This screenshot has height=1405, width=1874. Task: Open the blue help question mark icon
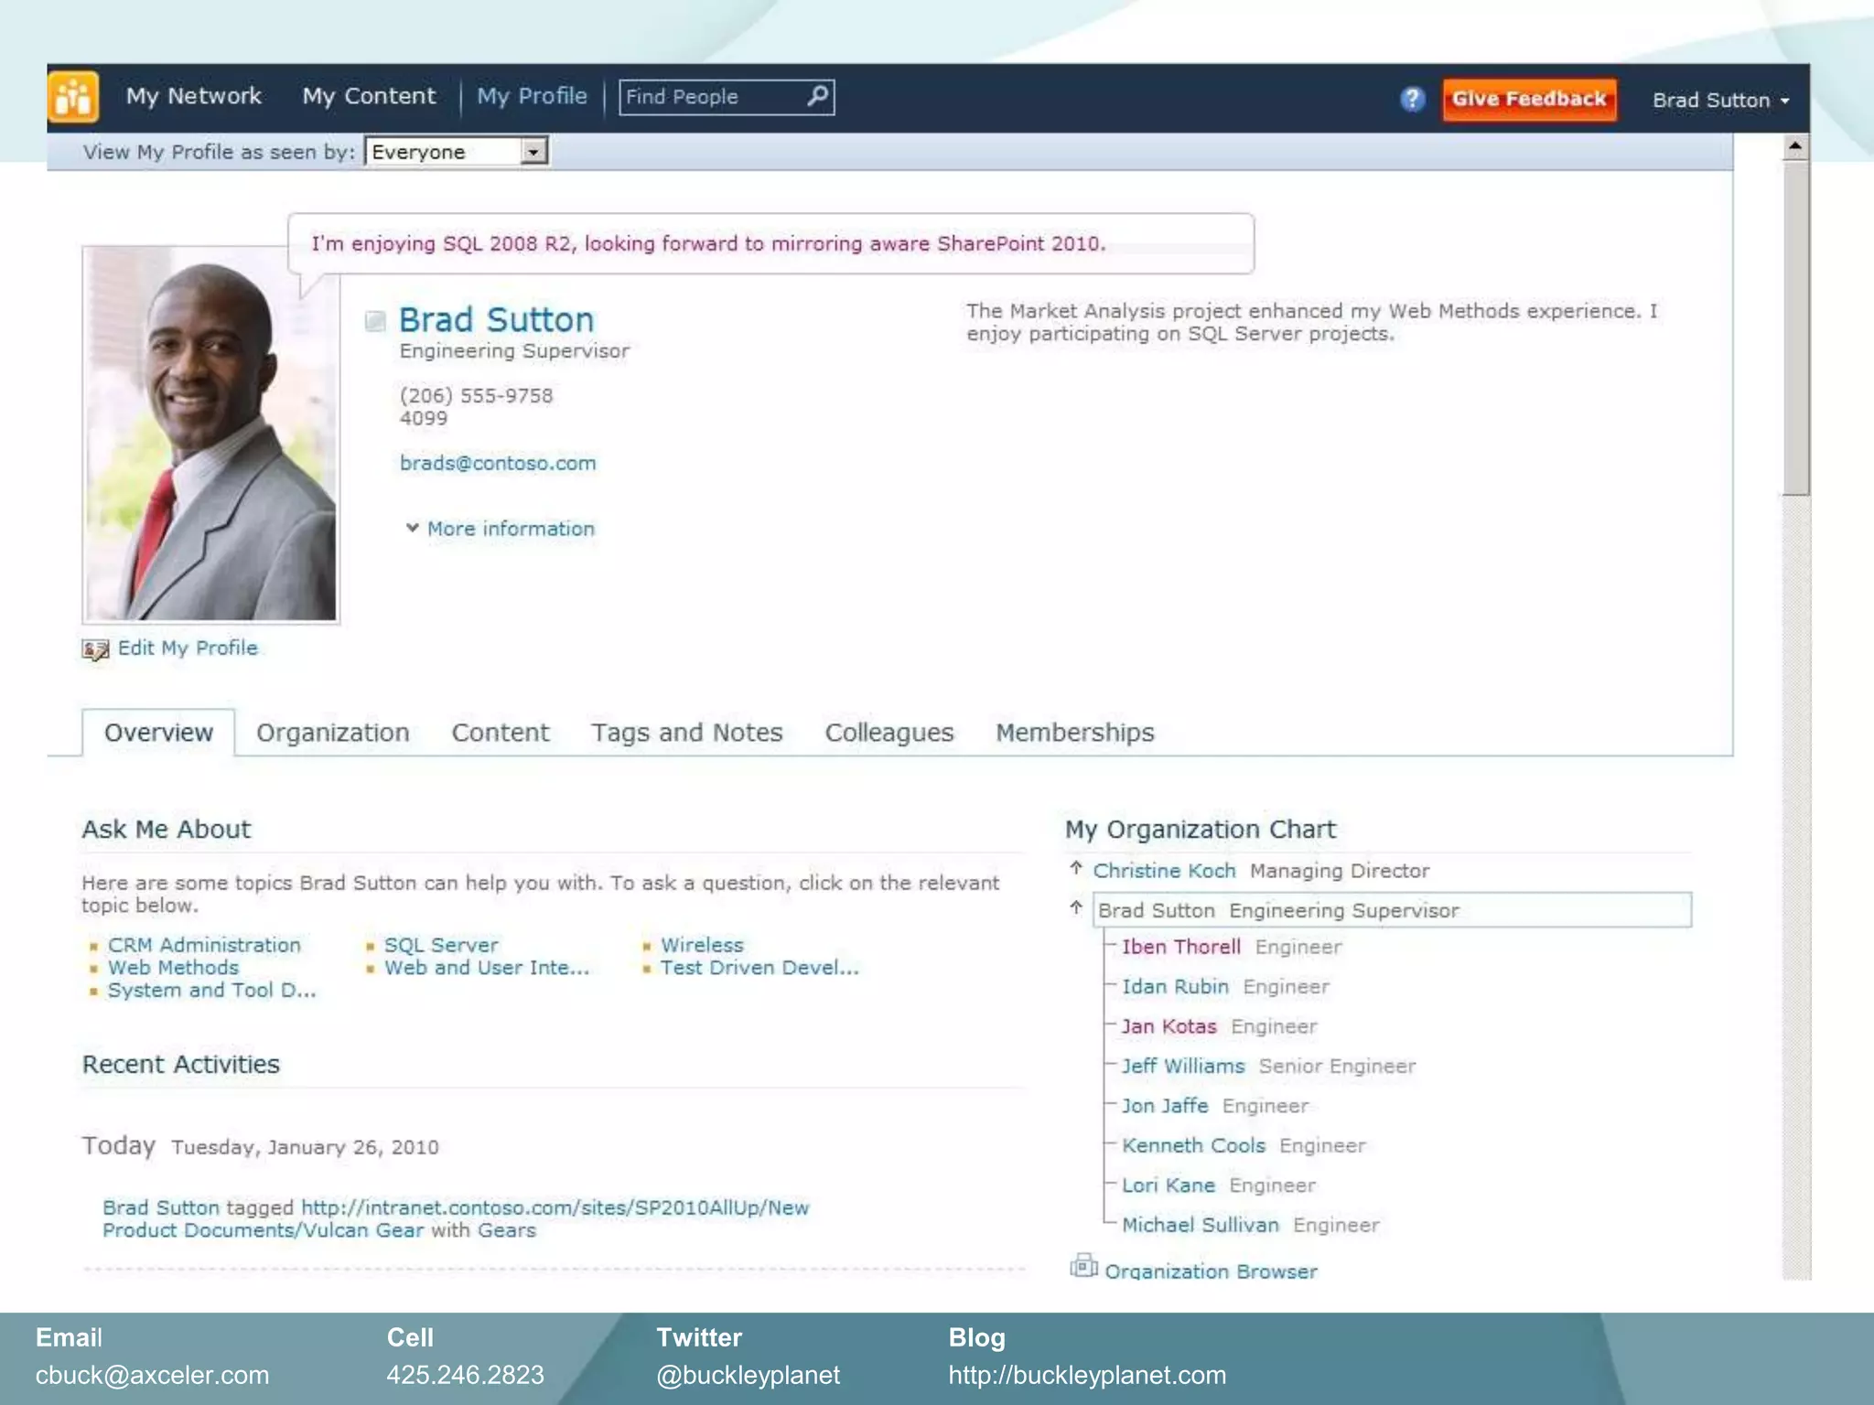click(x=1412, y=99)
